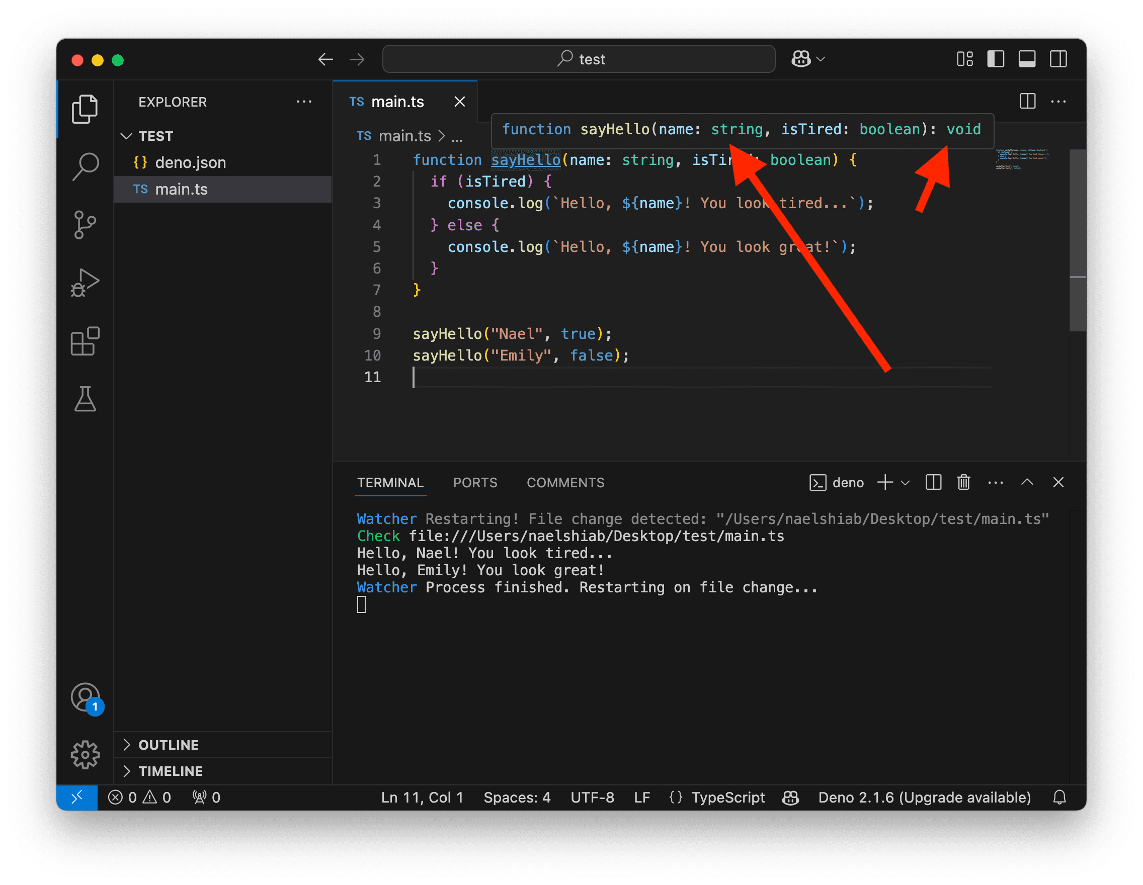Viewport: 1143px width, 885px height.
Task: Click the terminal main.ts file path link
Action: coord(596,536)
